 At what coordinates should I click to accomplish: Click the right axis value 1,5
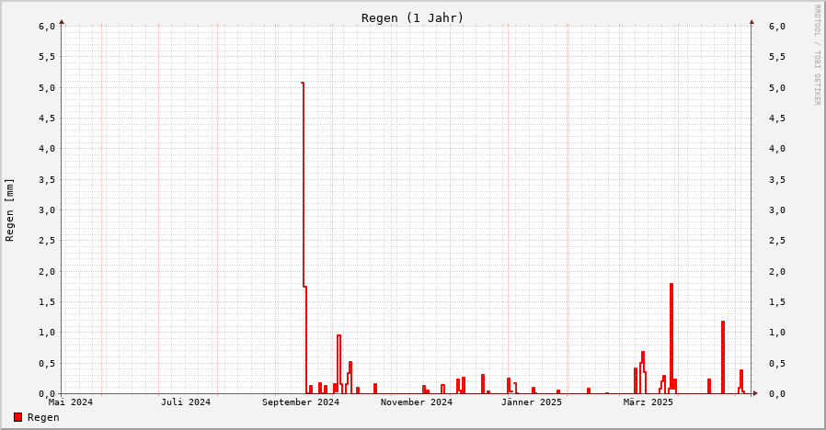coord(777,302)
